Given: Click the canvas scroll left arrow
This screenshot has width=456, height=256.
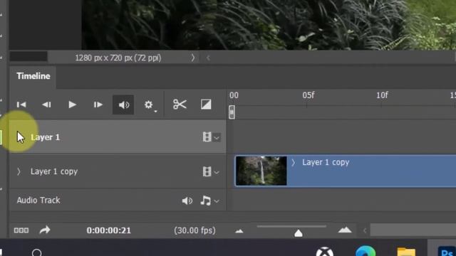Looking at the screenshot, I should point(208,58).
